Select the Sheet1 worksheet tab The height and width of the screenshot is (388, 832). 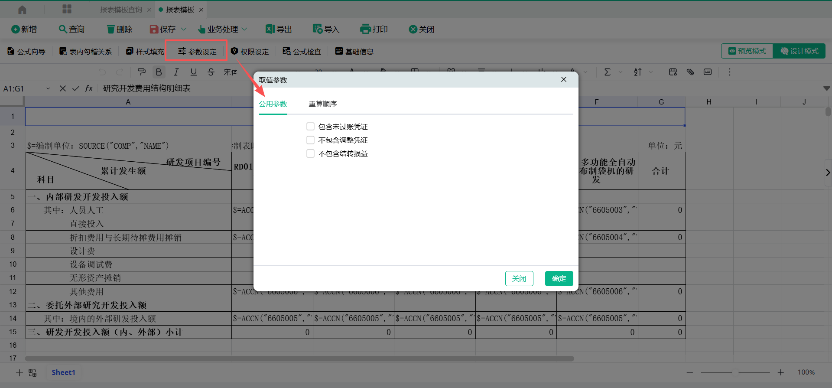pos(63,372)
